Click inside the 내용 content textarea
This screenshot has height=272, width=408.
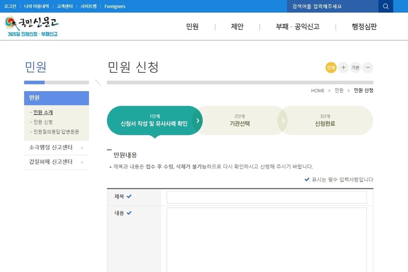[x=267, y=238]
